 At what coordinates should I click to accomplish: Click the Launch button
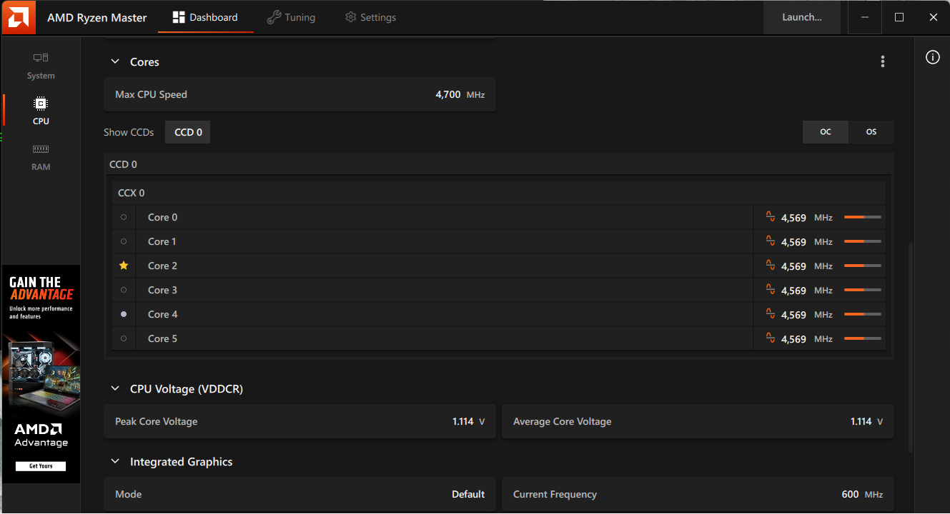(802, 17)
